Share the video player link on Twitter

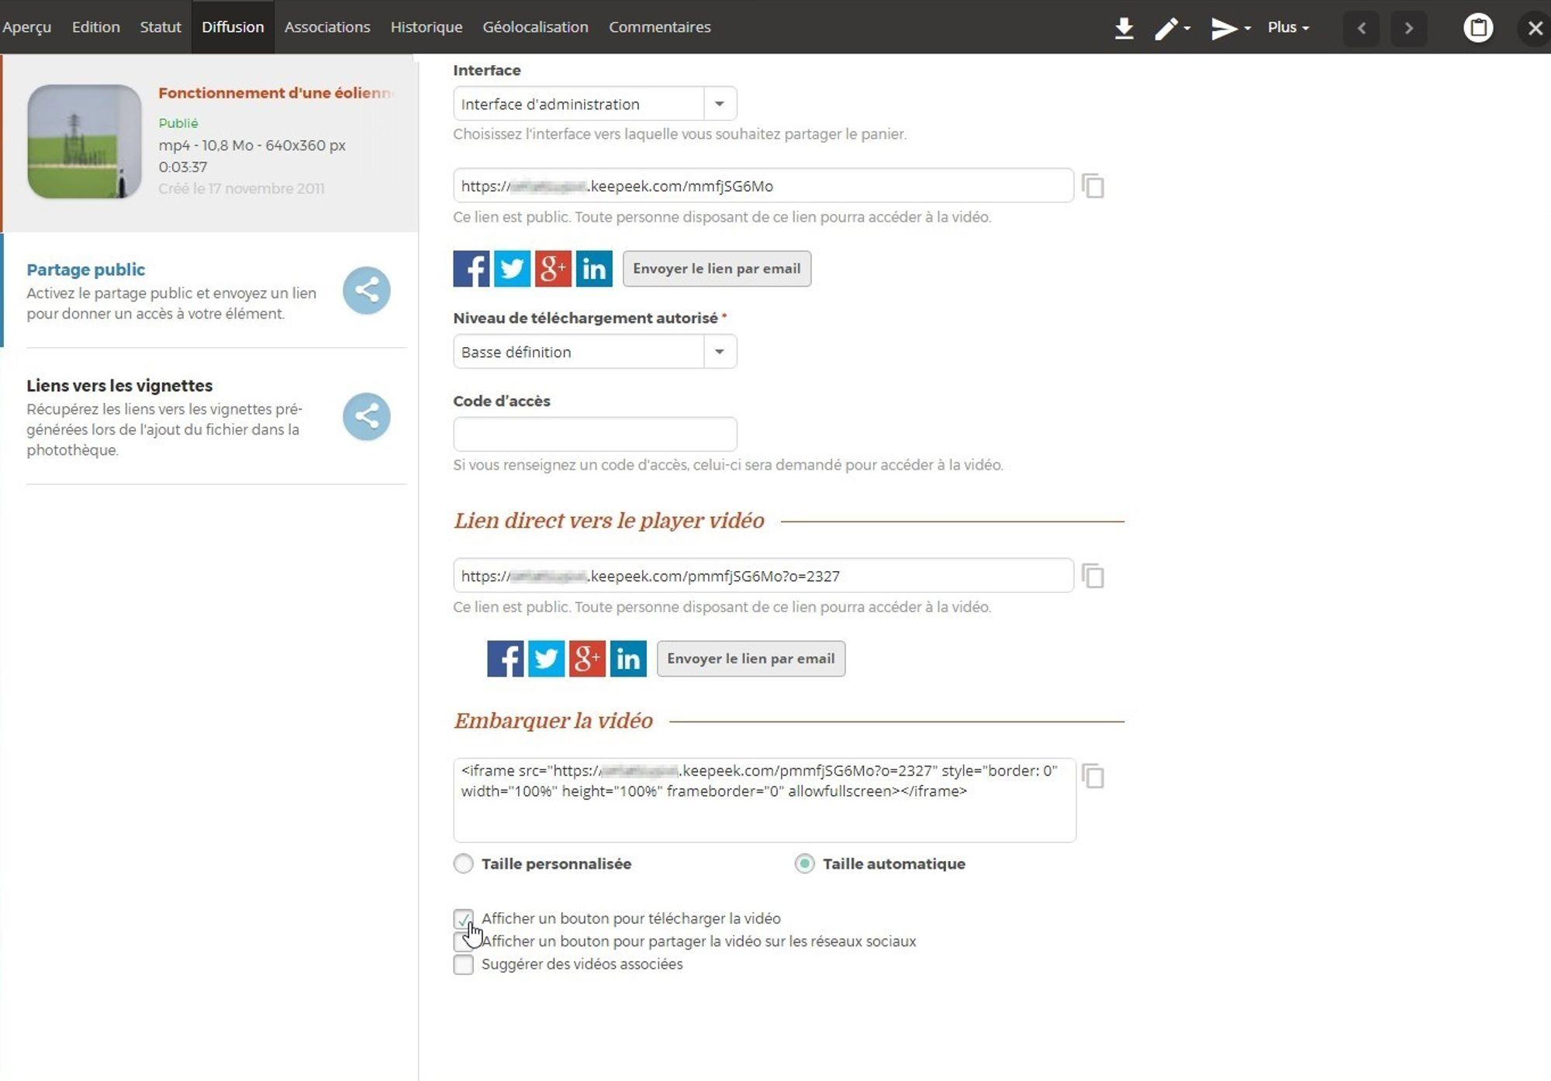[x=546, y=659]
